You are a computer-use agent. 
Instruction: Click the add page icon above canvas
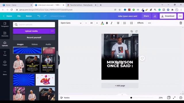pyautogui.click(x=137, y=31)
